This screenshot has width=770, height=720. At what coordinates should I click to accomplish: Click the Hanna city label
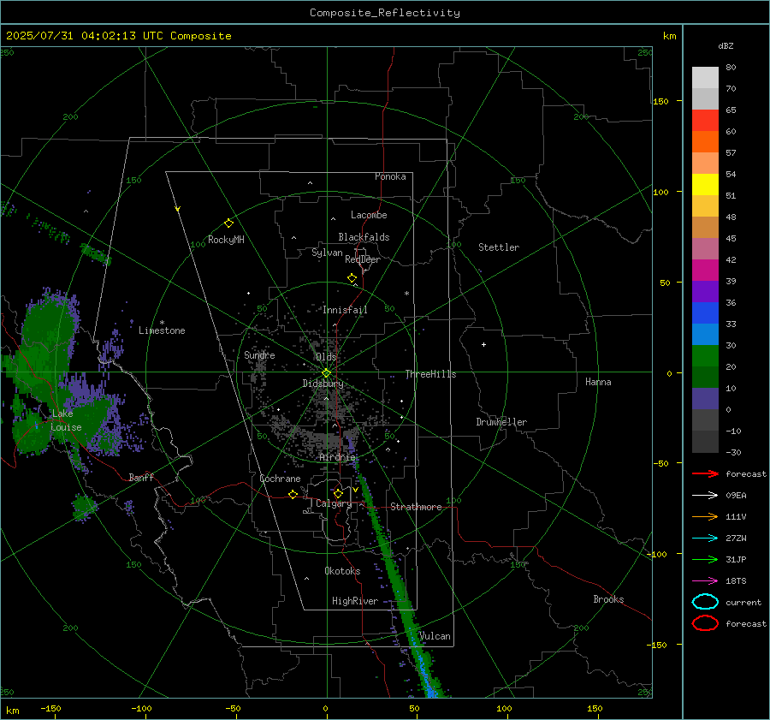(x=598, y=382)
